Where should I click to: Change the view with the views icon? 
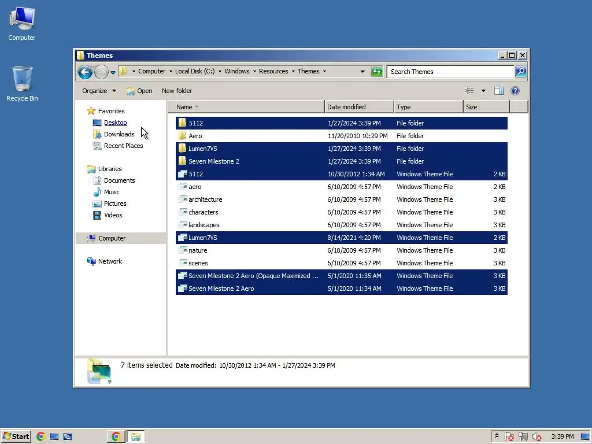pyautogui.click(x=469, y=91)
